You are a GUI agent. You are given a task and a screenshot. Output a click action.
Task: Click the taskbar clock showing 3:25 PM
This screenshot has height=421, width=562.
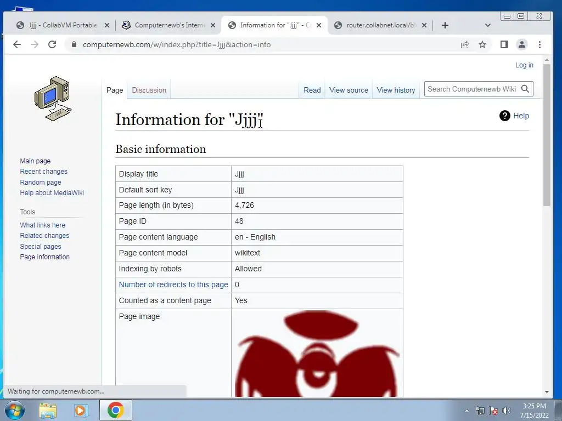pos(534,411)
